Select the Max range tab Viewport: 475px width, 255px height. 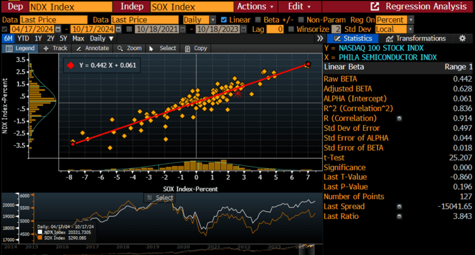click(78, 38)
